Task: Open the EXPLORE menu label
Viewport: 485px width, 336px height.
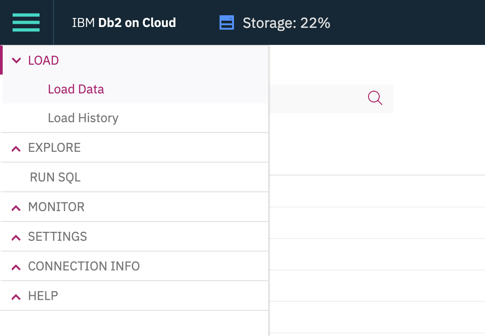Action: pyautogui.click(x=54, y=148)
